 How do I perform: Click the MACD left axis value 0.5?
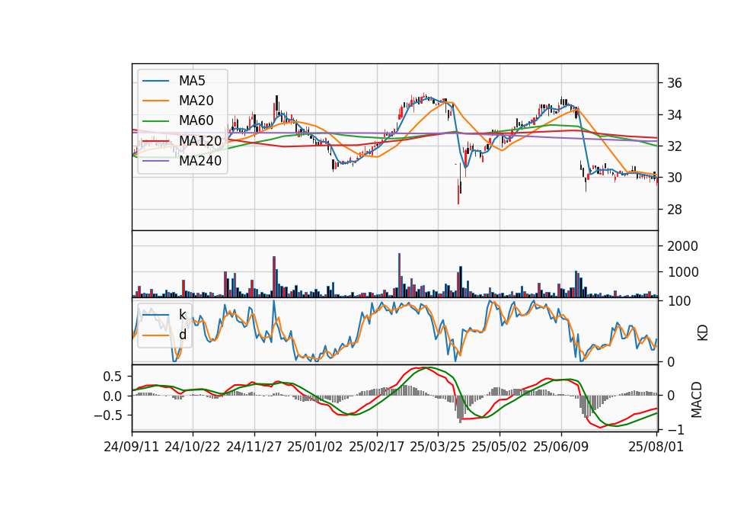pyautogui.click(x=113, y=377)
